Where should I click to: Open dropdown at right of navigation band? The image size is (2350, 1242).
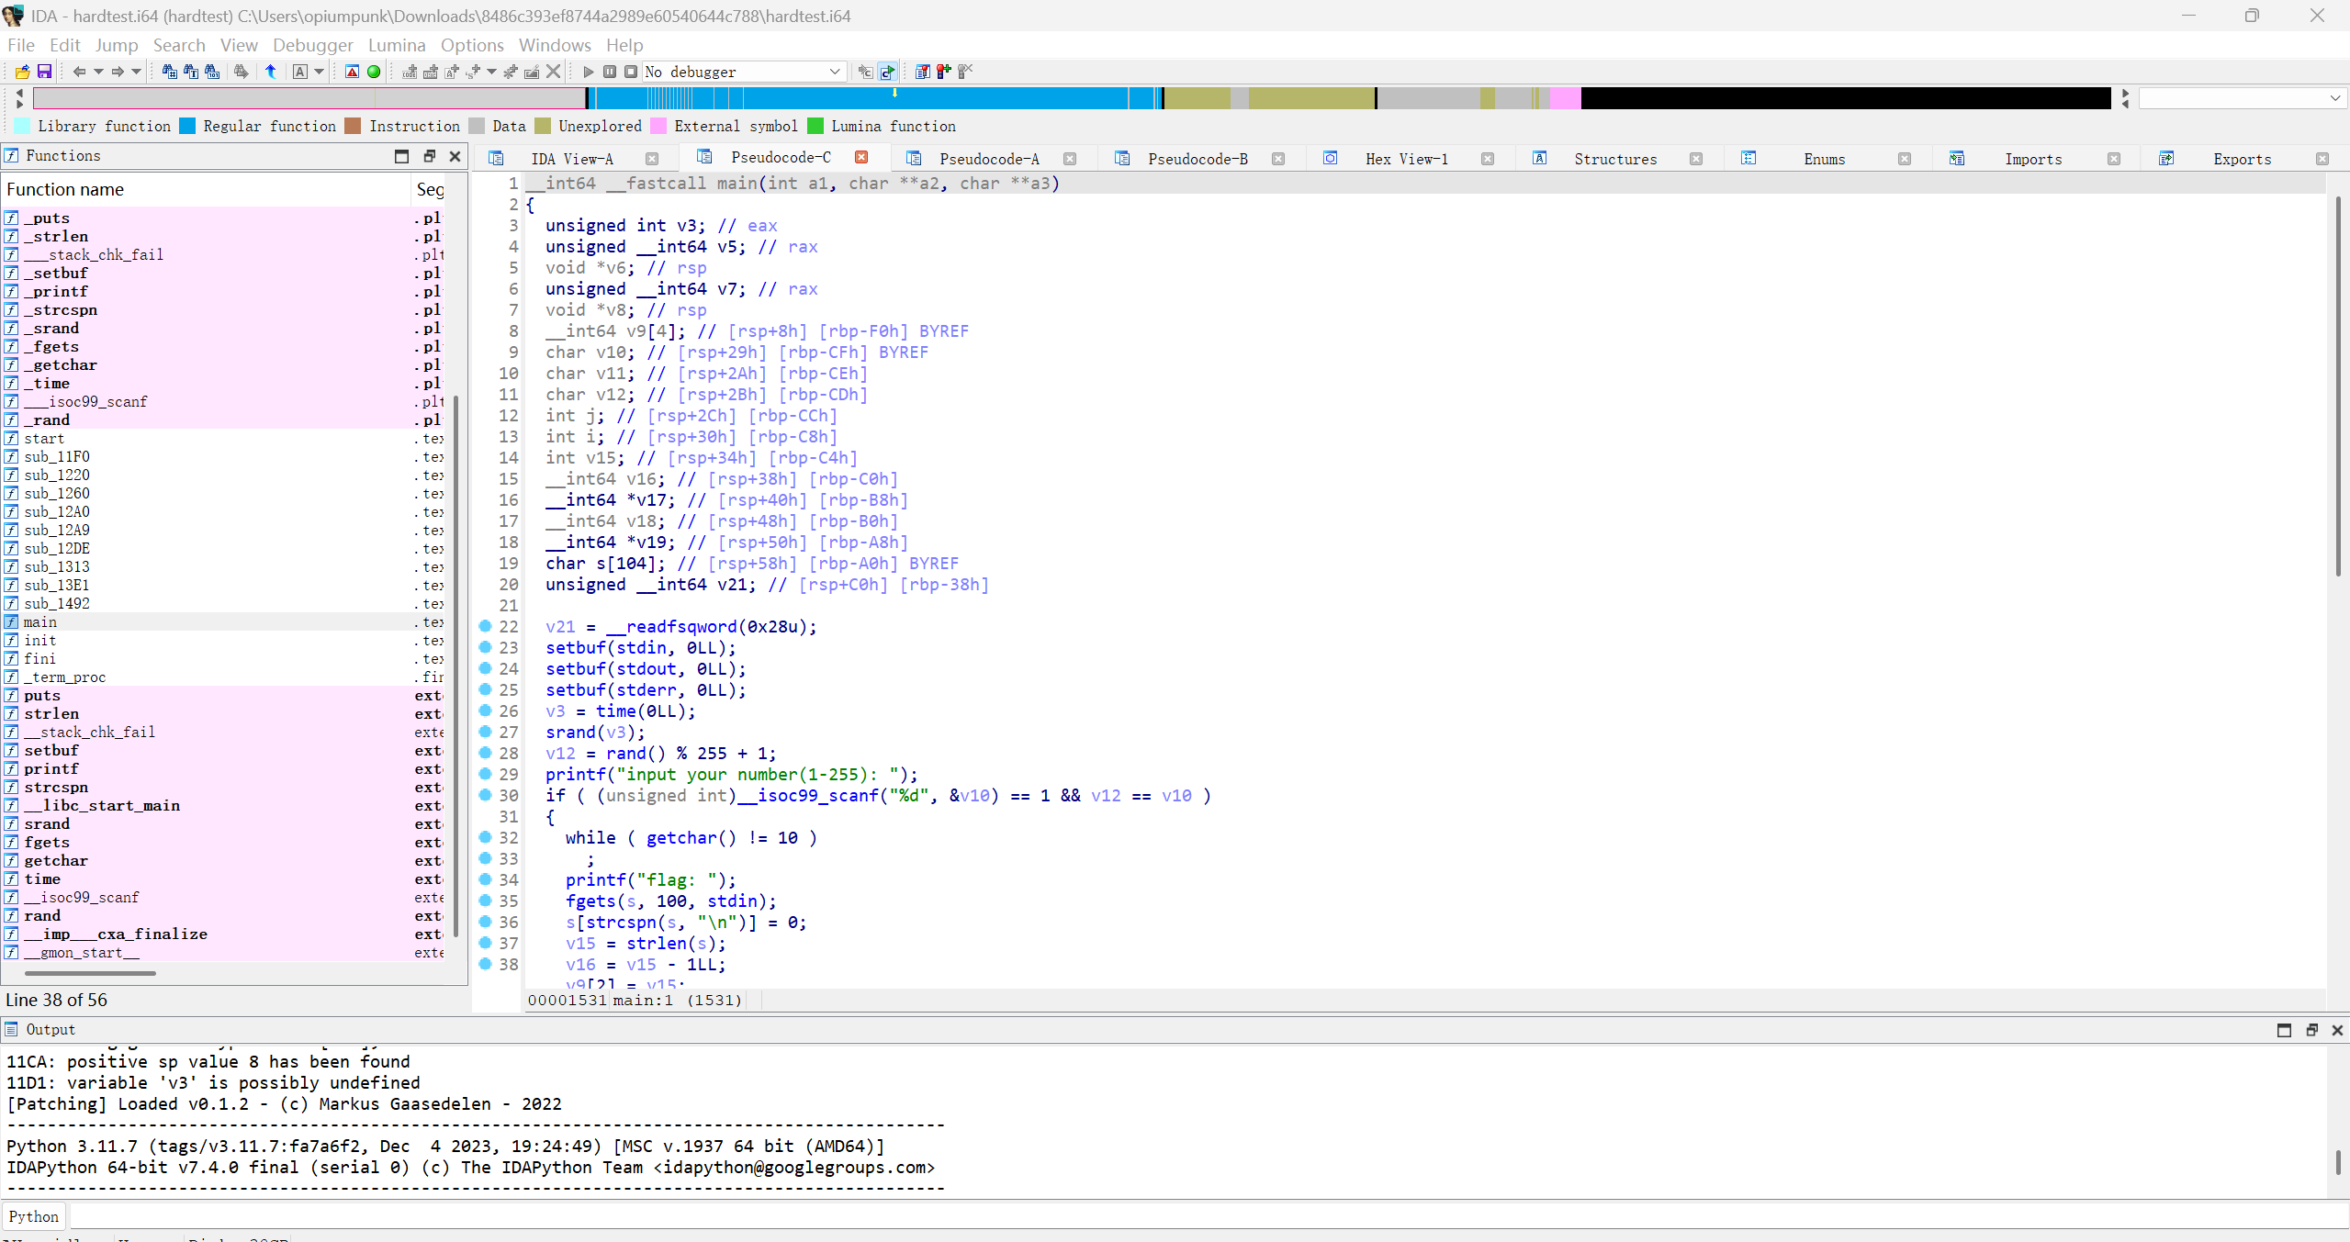coord(2334,98)
